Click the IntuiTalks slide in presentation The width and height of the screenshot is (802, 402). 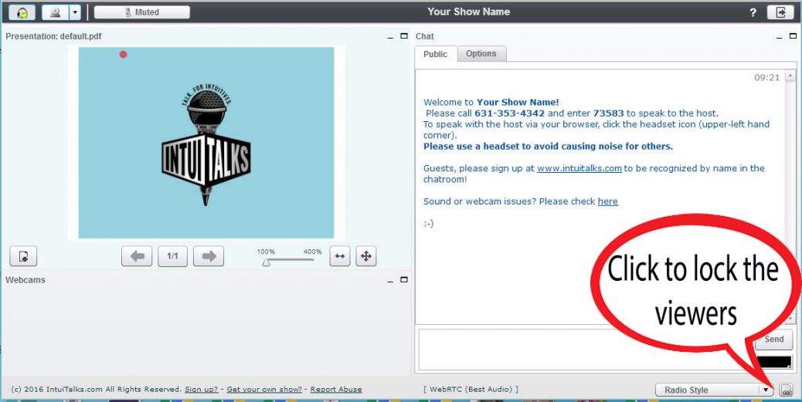pos(206,143)
